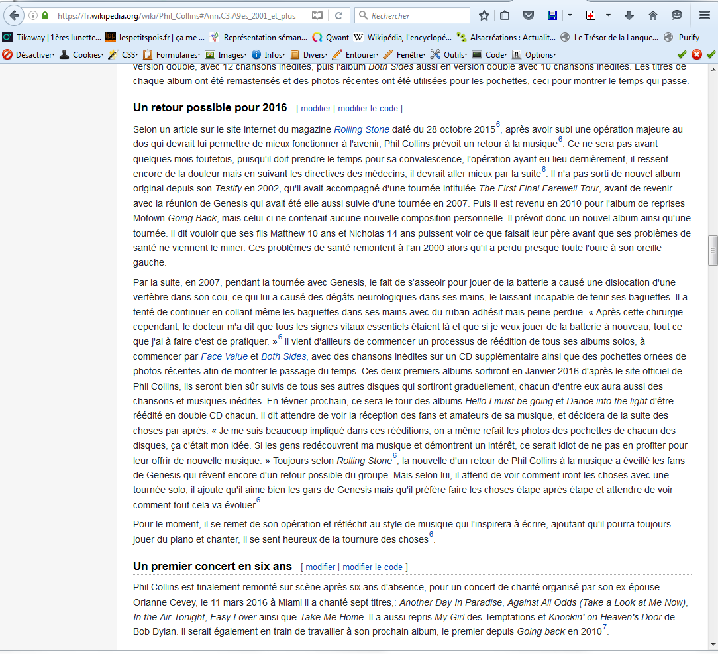Open the downloads arrow icon
The height and width of the screenshot is (654, 718).
click(629, 15)
